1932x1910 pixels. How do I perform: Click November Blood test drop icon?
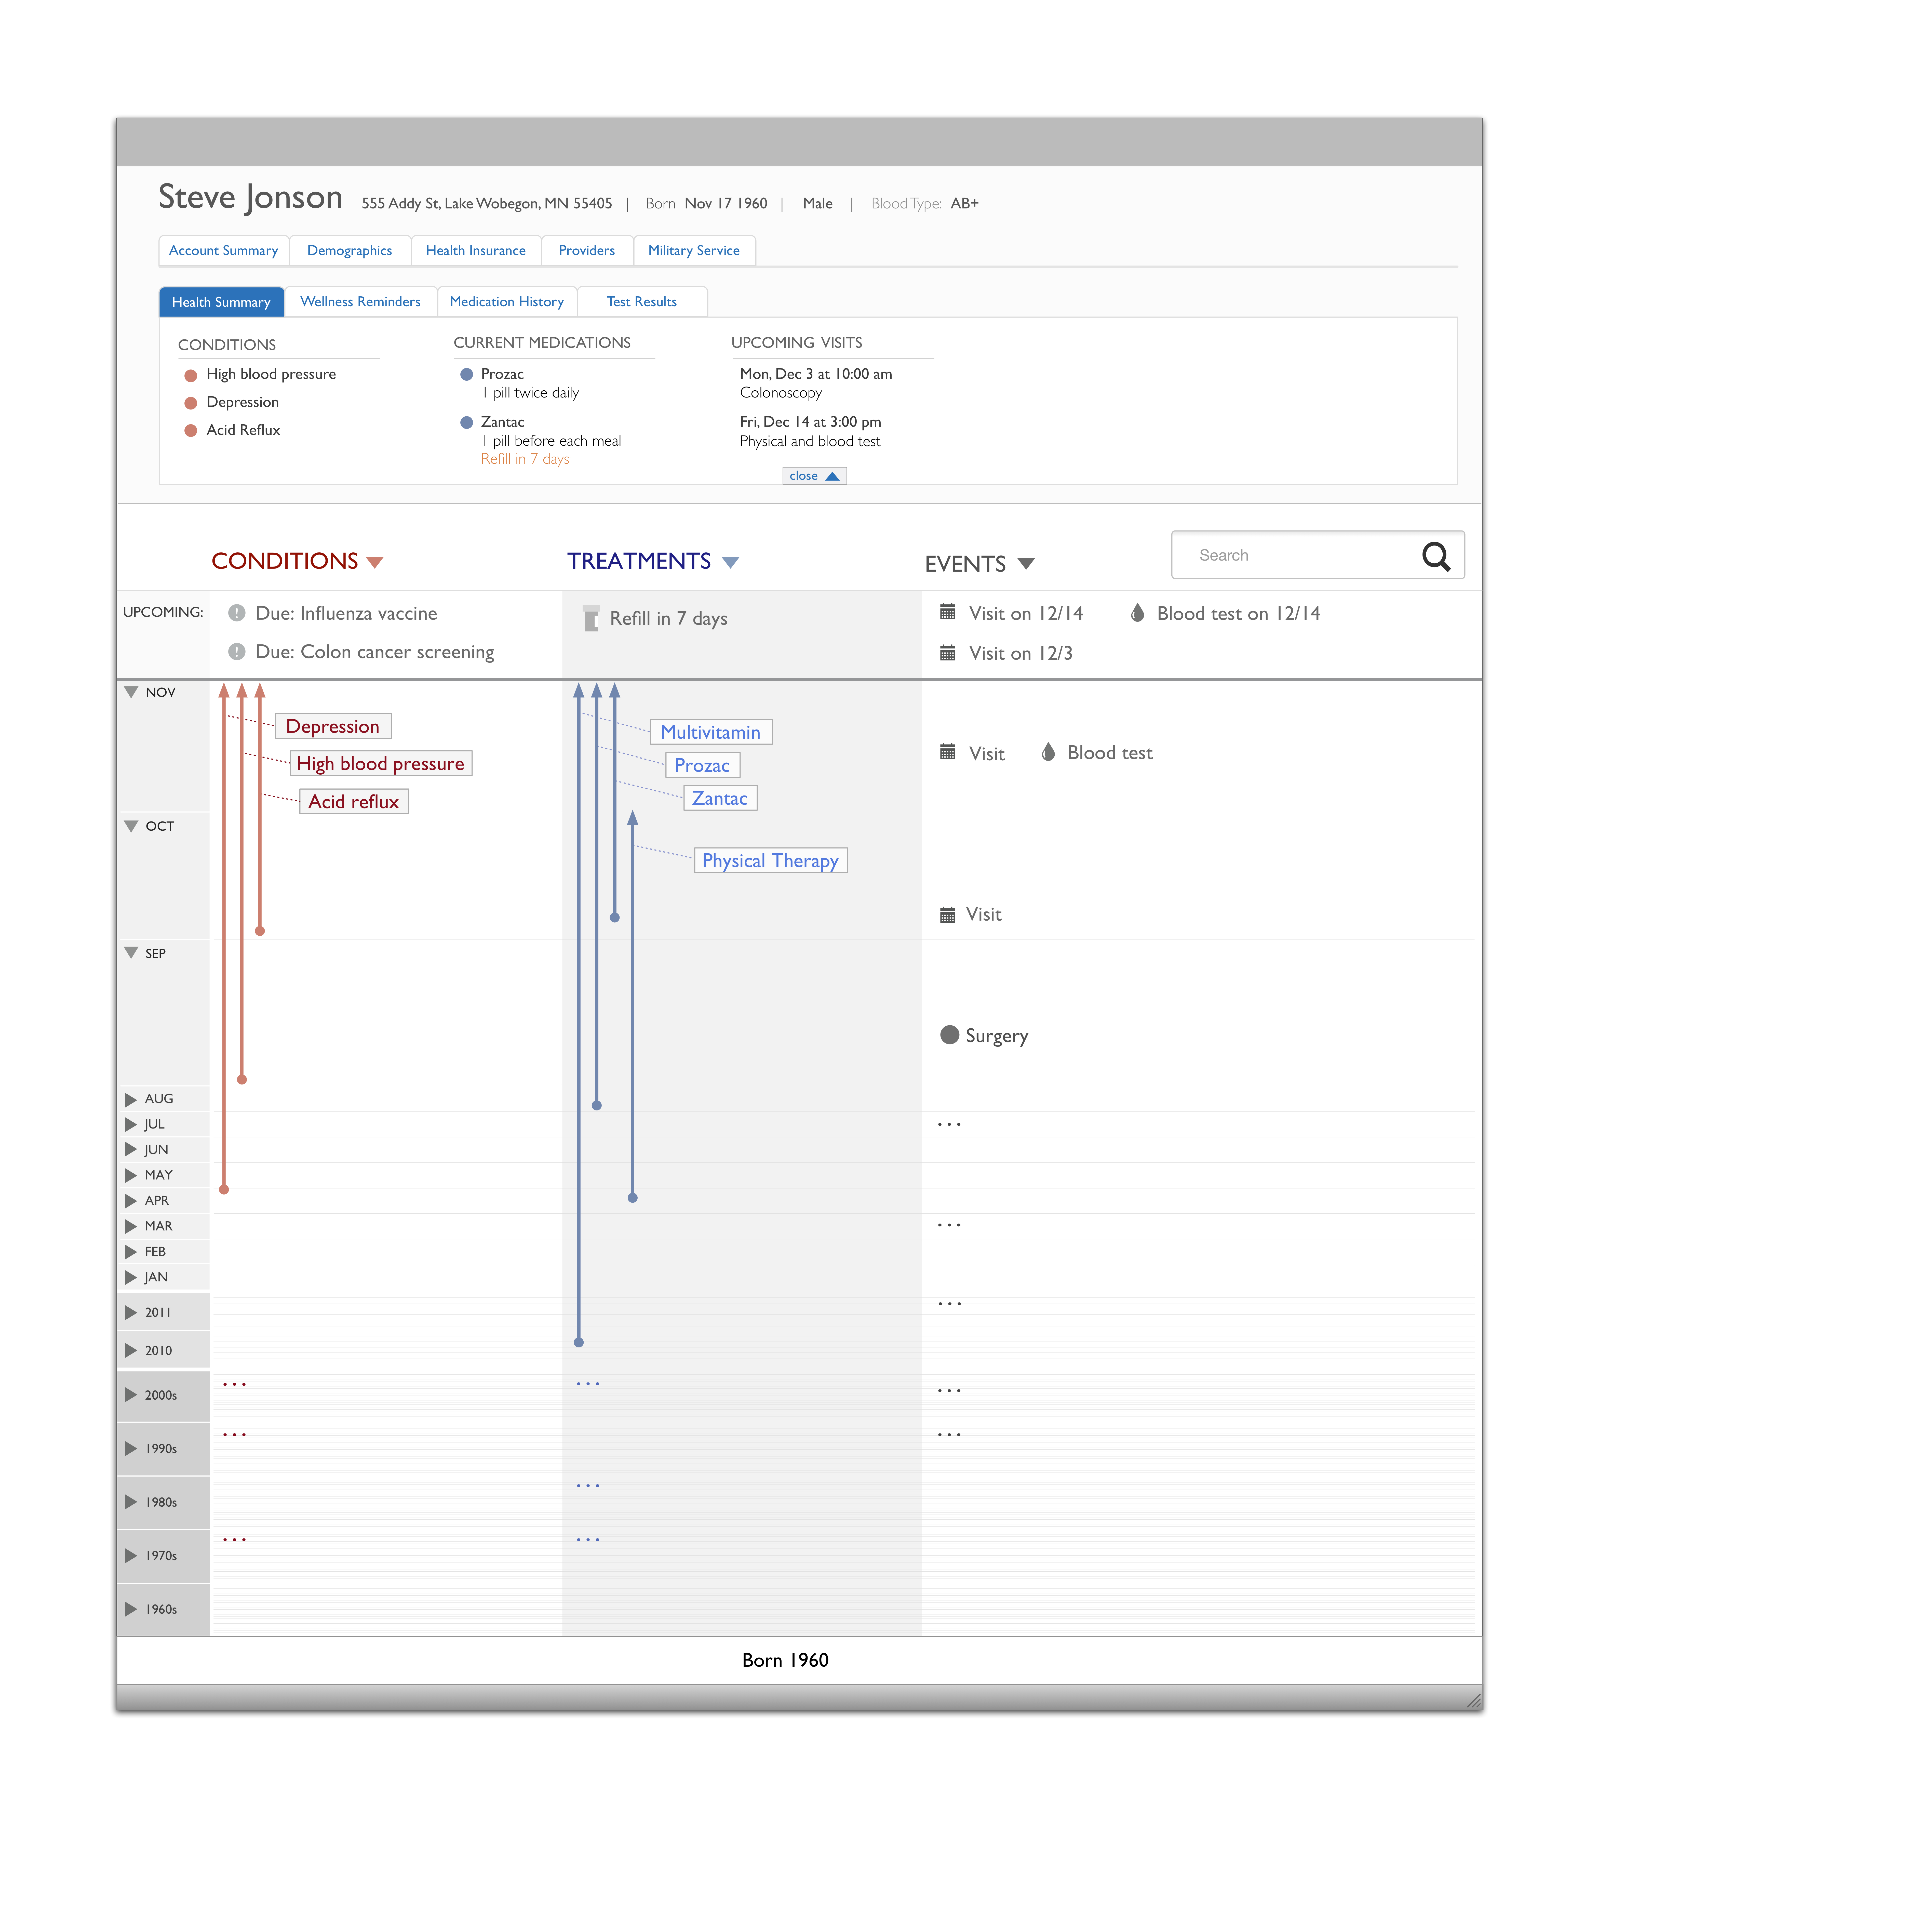coord(1048,752)
